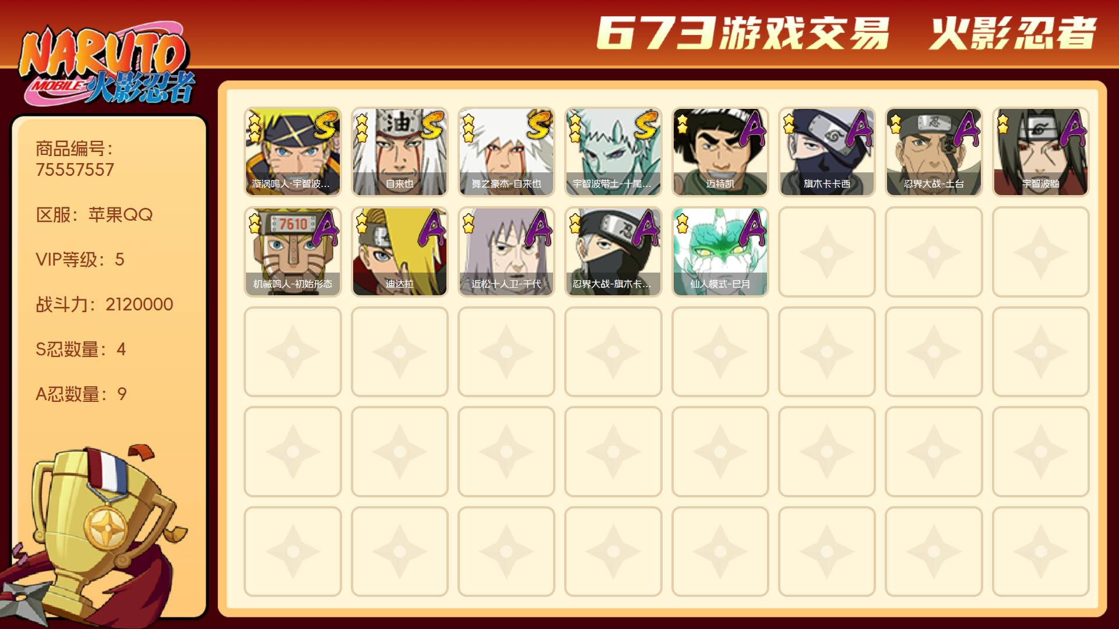Click the 区服 苹果QQ server label
Viewport: 1119px width, 629px height.
[x=94, y=214]
